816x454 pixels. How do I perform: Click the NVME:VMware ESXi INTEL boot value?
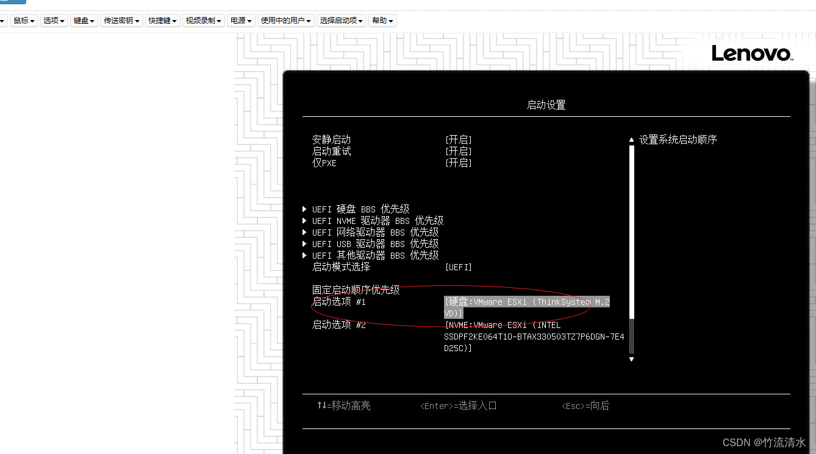534,337
